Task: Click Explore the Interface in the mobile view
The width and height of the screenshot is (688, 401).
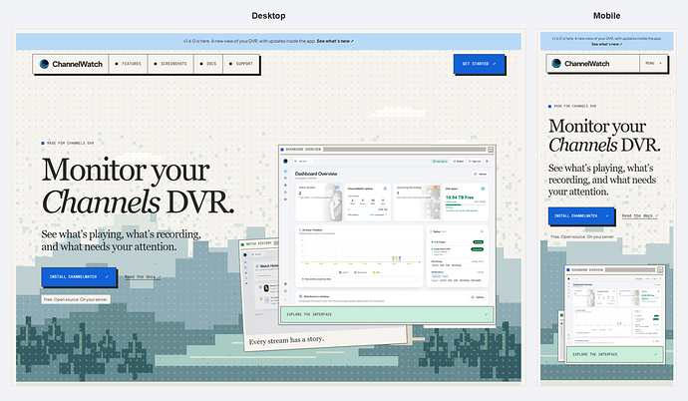Action: [616, 354]
